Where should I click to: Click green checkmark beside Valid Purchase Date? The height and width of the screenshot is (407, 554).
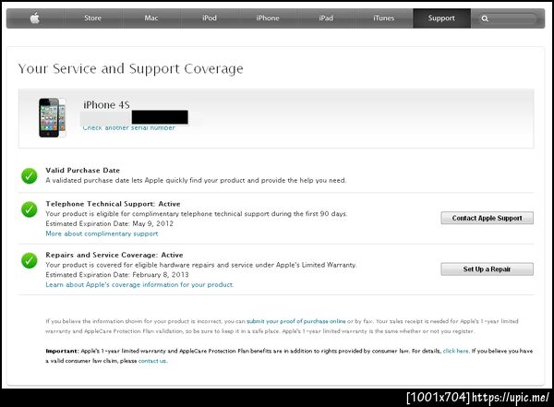click(30, 175)
